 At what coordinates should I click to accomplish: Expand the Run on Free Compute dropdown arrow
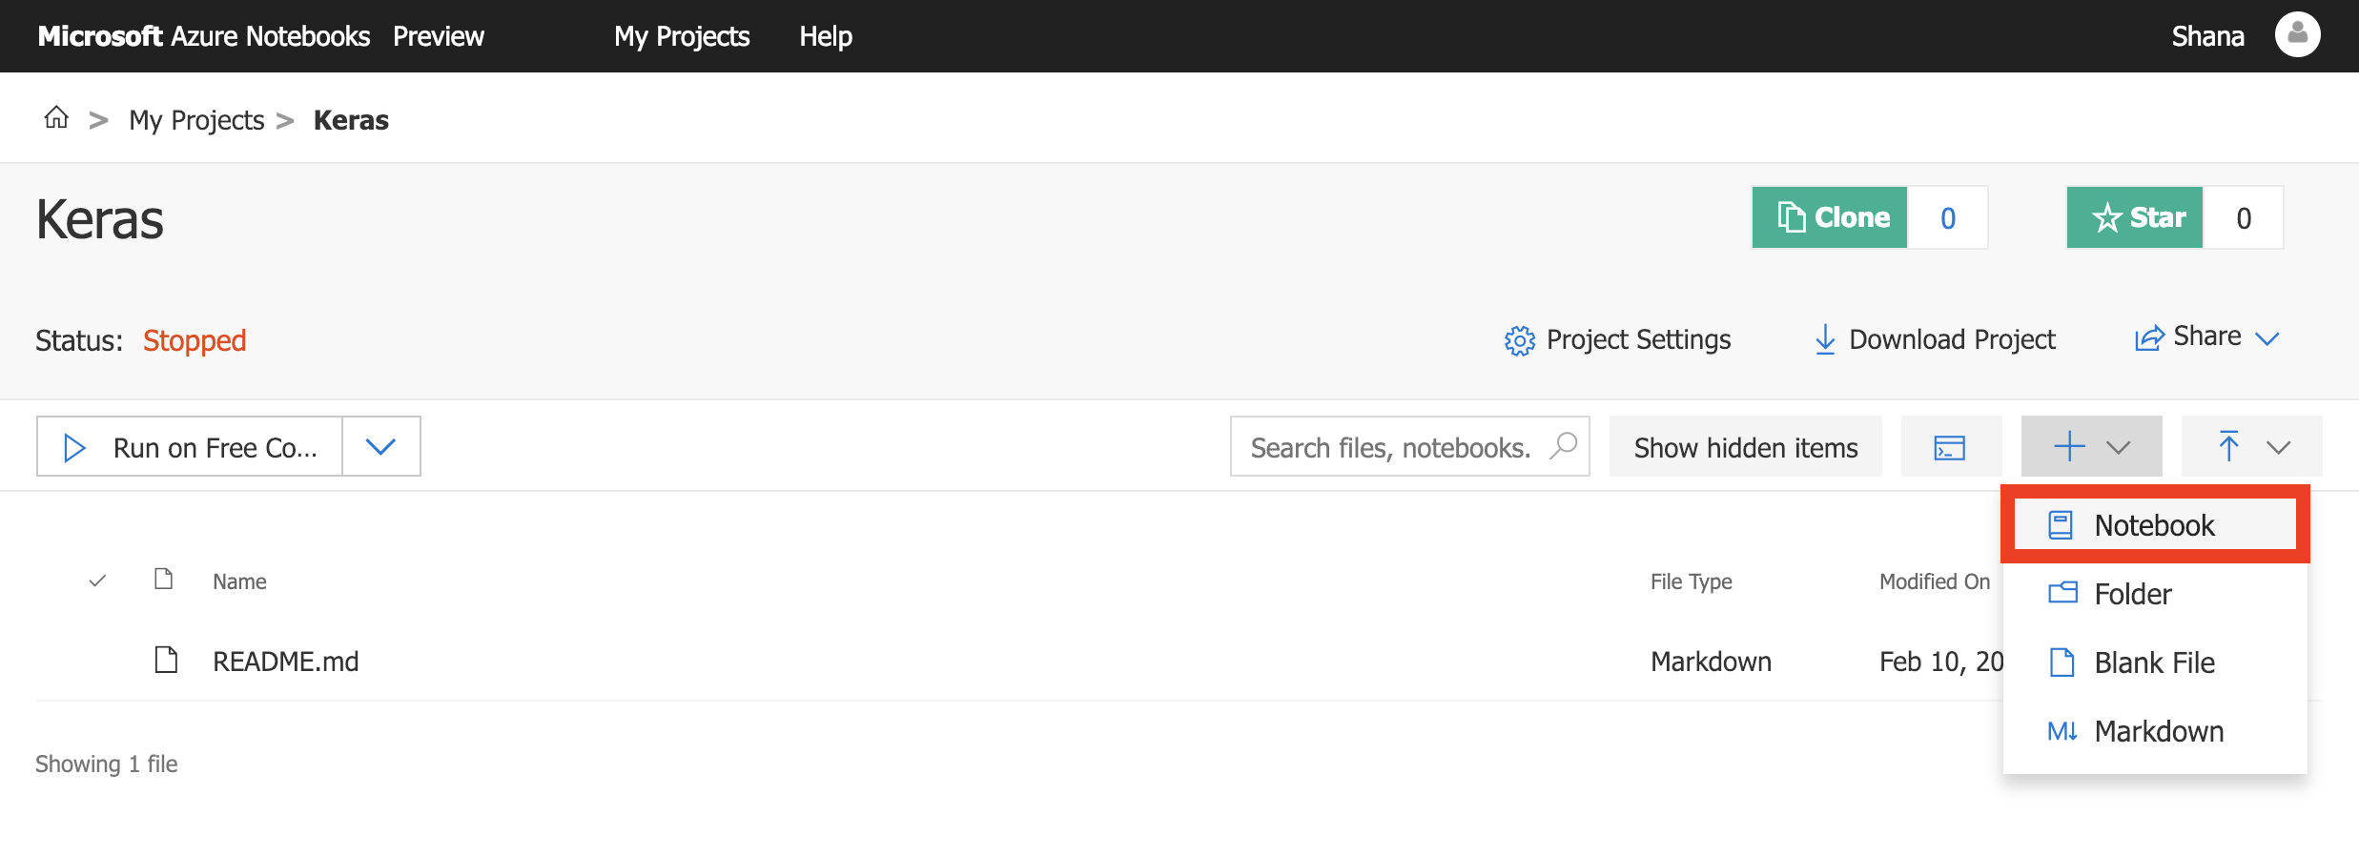381,446
